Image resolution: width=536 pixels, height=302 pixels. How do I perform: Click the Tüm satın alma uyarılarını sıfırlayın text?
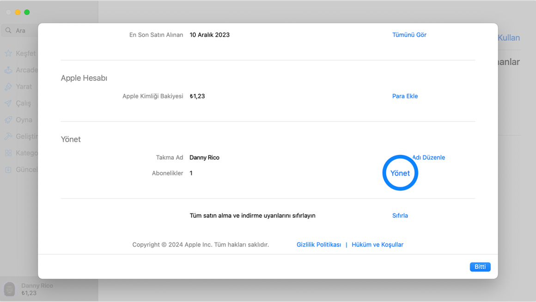click(x=253, y=216)
